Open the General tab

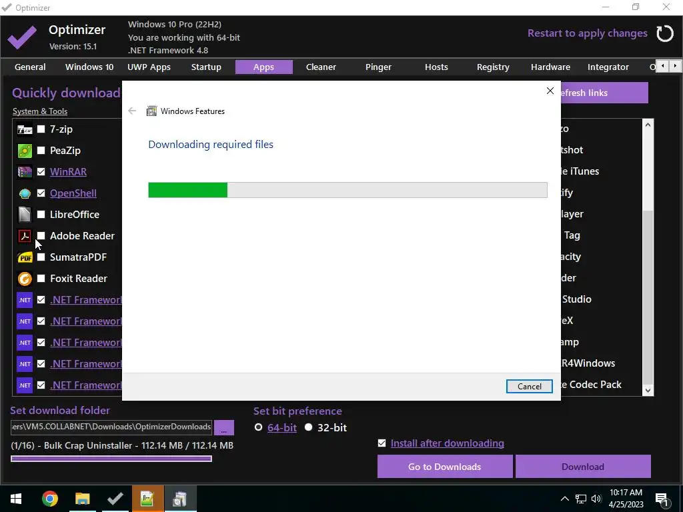(30, 67)
